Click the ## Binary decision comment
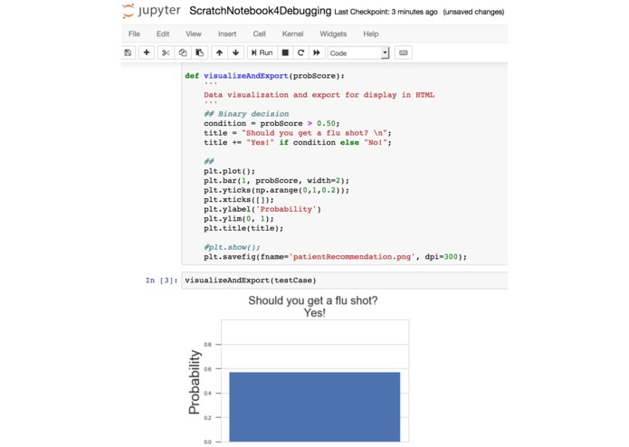Image resolution: width=629 pixels, height=447 pixels. click(246, 114)
